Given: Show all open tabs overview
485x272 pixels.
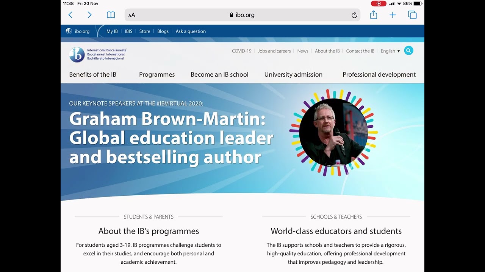Looking at the screenshot, I should (x=412, y=15).
